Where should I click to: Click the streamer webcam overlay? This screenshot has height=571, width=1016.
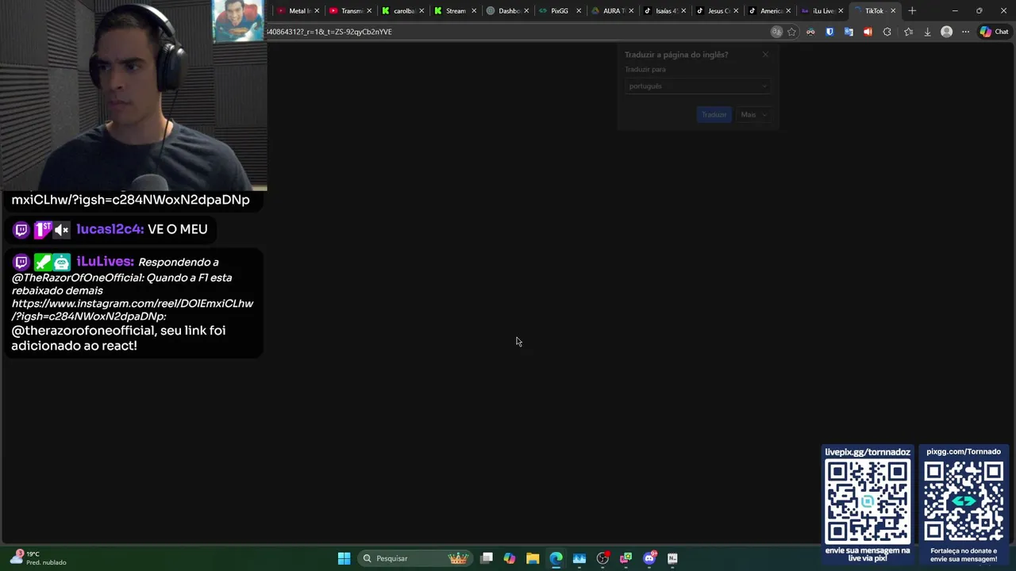[x=133, y=95]
